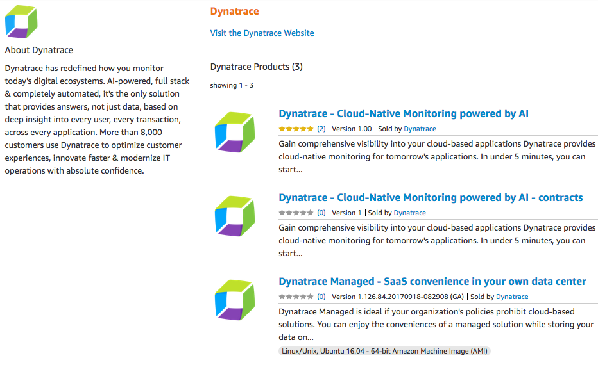This screenshot has height=374, width=598.
Task: Click the orange Dynatrace heading at top
Action: (x=234, y=12)
